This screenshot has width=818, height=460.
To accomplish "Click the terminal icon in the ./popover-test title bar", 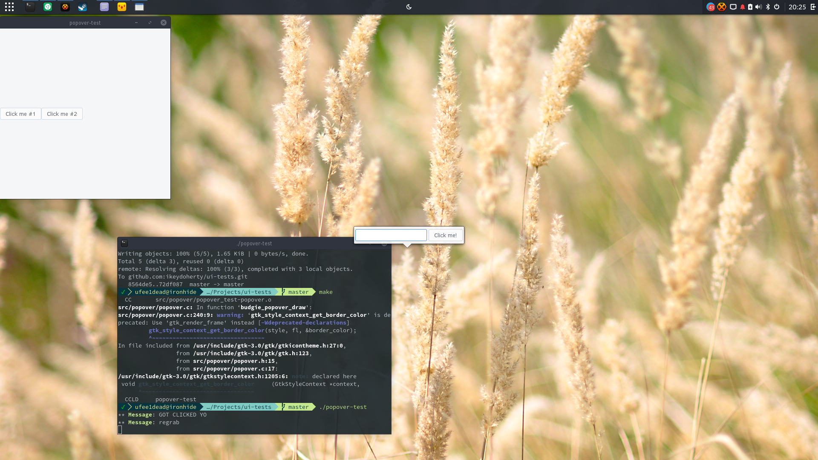I will pyautogui.click(x=124, y=243).
